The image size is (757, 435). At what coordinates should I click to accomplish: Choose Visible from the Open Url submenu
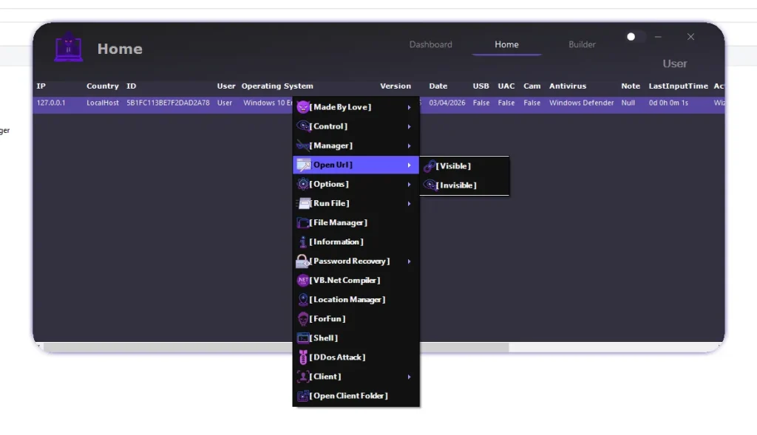[453, 166]
